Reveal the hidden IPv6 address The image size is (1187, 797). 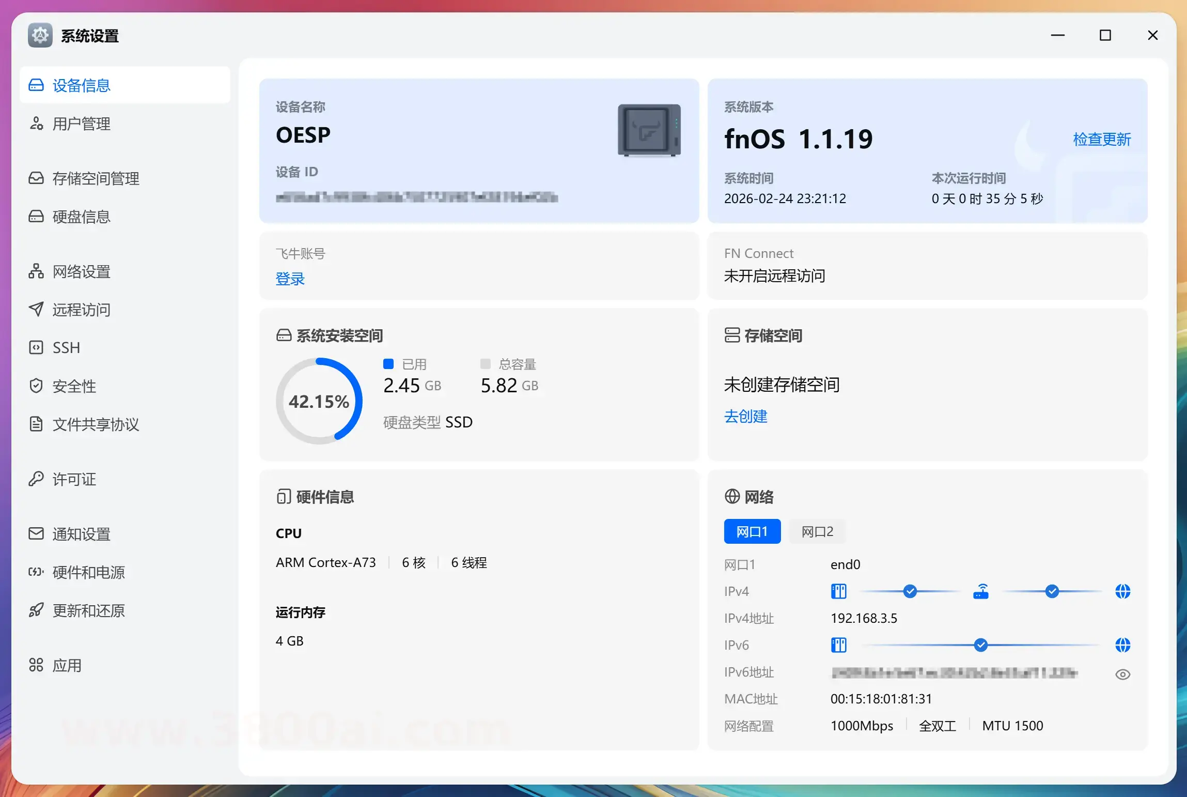[1123, 673]
